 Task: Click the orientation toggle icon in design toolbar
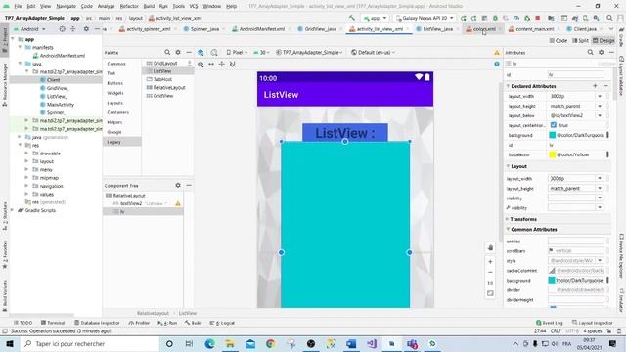tap(214, 52)
